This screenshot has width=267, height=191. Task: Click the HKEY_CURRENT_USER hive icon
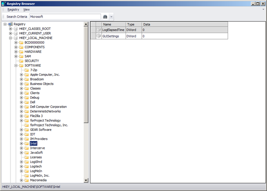pyautogui.click(x=16, y=33)
